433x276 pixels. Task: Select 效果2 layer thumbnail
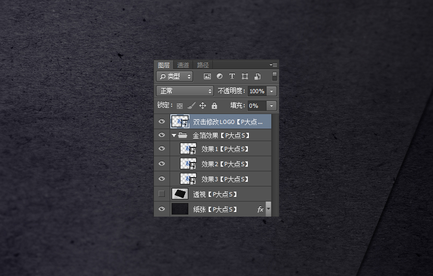click(x=188, y=164)
